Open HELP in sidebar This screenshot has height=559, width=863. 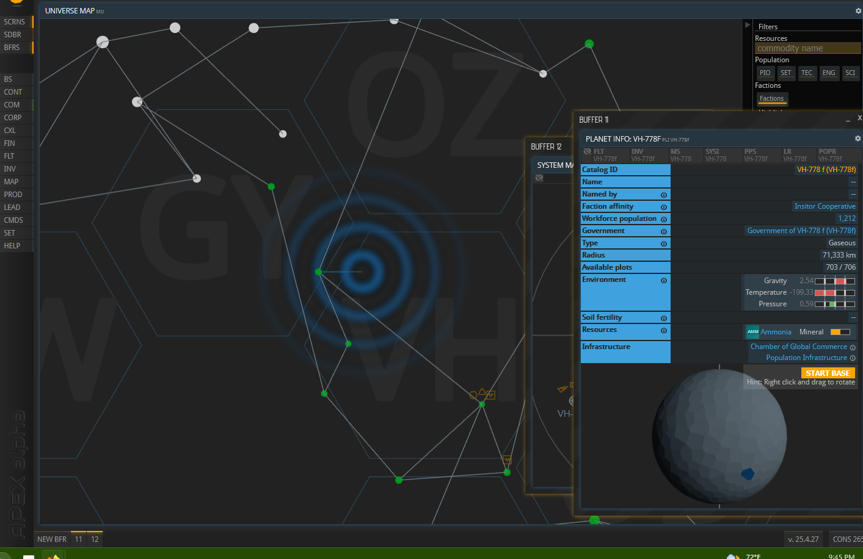pos(16,246)
